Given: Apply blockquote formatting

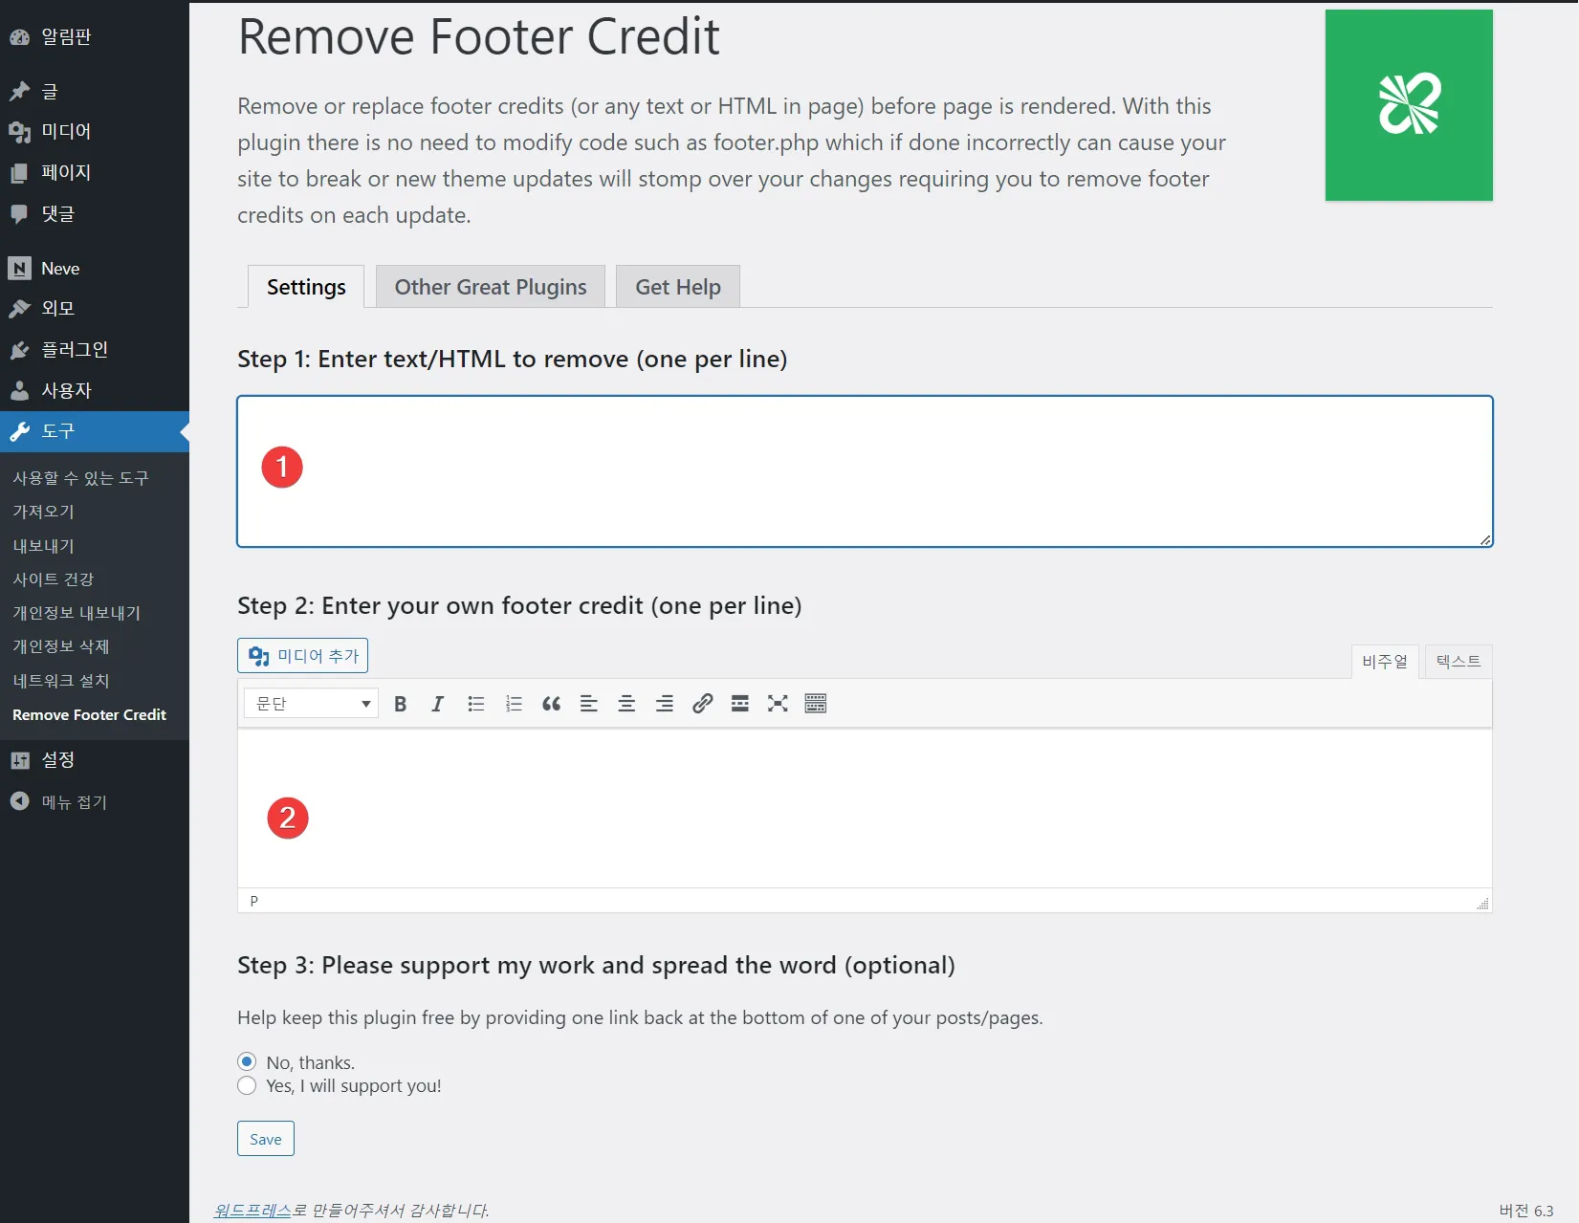Looking at the screenshot, I should point(551,704).
